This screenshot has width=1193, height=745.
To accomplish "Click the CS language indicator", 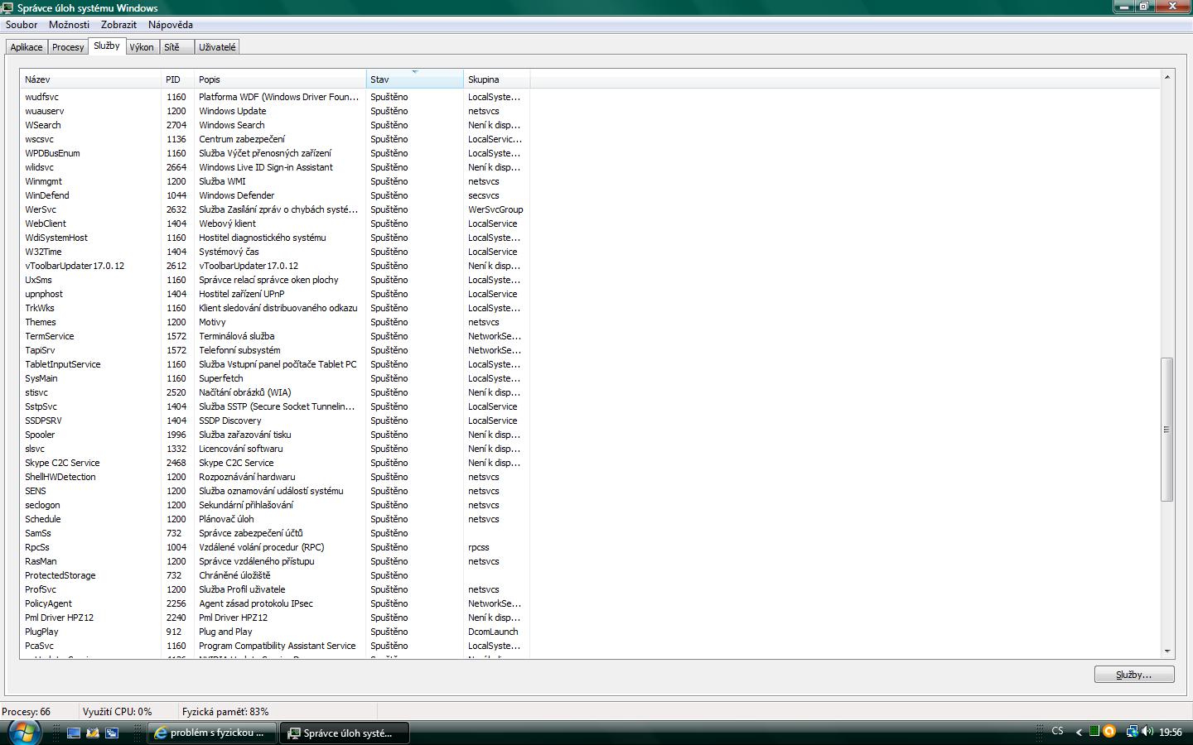I will [1057, 732].
